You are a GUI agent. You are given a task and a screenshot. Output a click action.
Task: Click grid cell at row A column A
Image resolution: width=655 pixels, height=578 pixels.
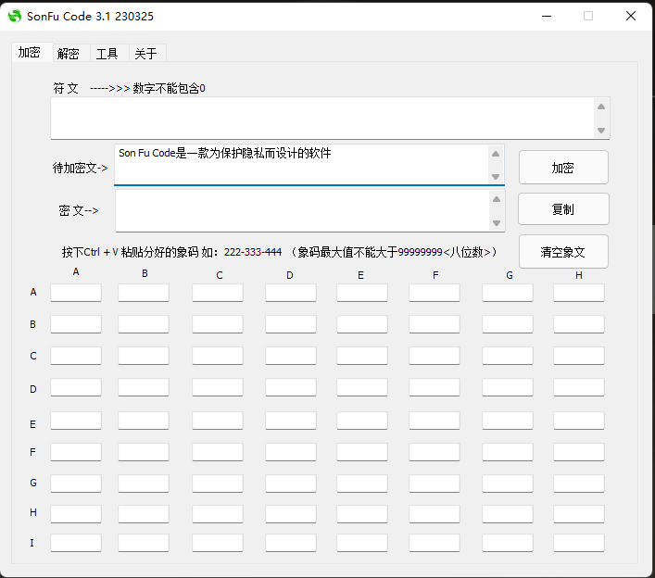click(76, 293)
